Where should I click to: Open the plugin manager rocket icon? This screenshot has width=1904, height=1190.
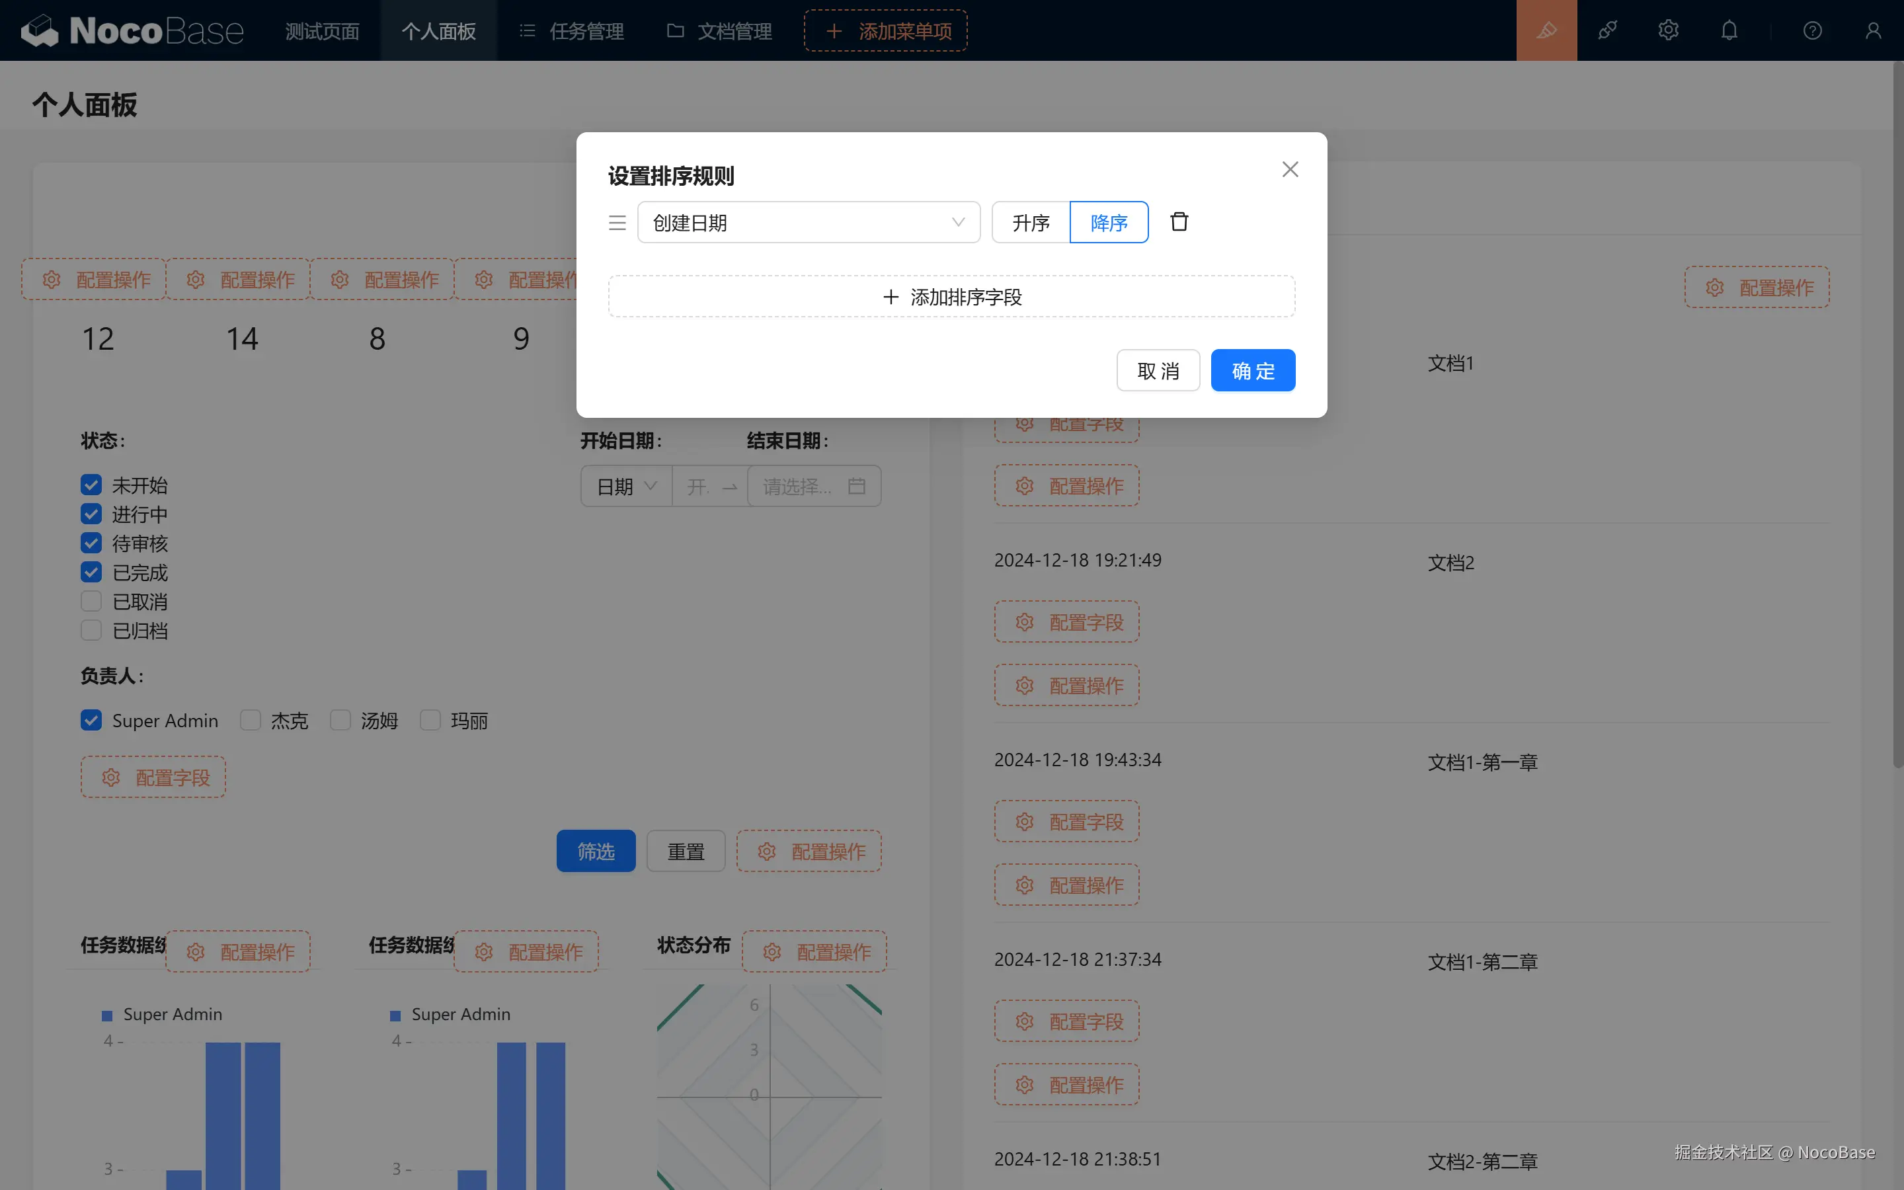coord(1607,30)
